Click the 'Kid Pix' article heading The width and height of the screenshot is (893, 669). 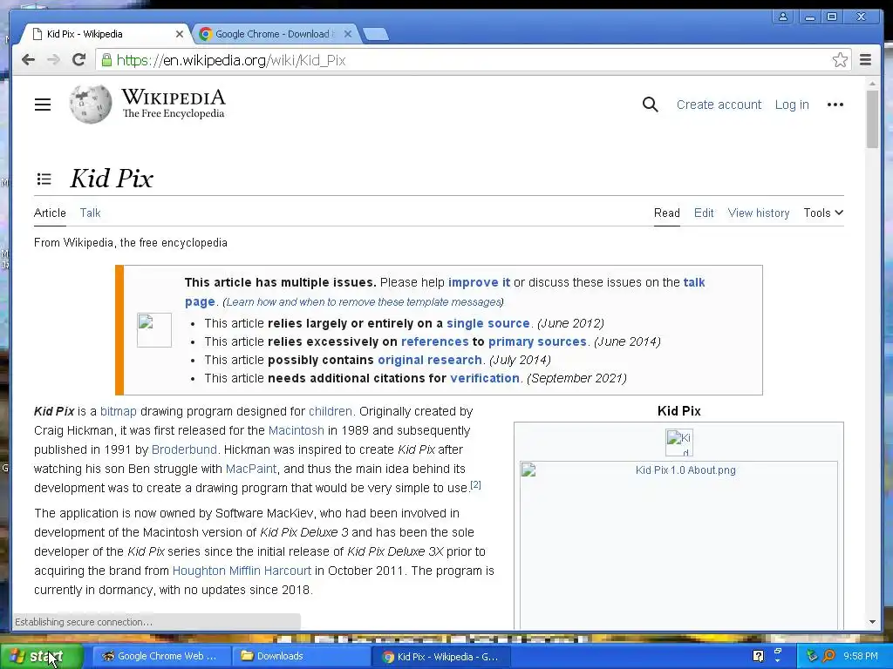[x=112, y=179]
